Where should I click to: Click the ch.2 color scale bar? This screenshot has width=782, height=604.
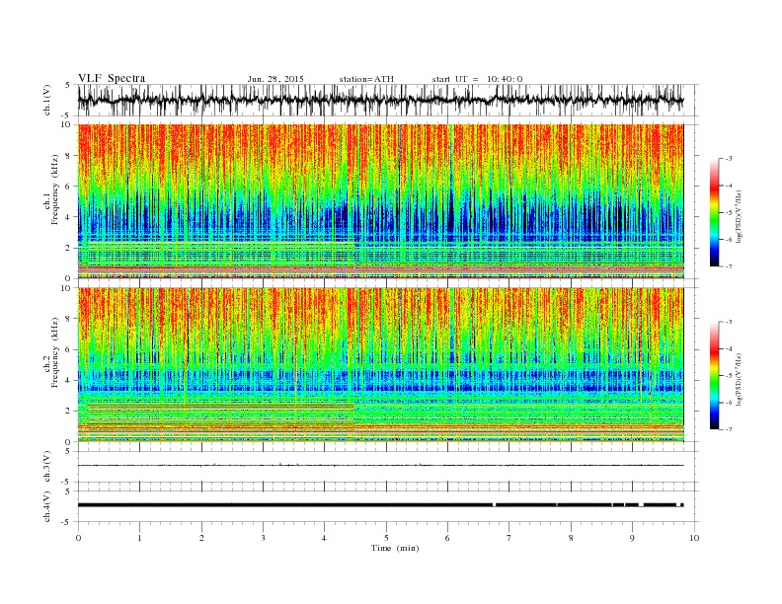(x=714, y=375)
